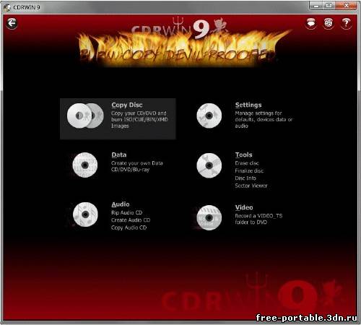Open the Audio disc icon

[x=85, y=214]
